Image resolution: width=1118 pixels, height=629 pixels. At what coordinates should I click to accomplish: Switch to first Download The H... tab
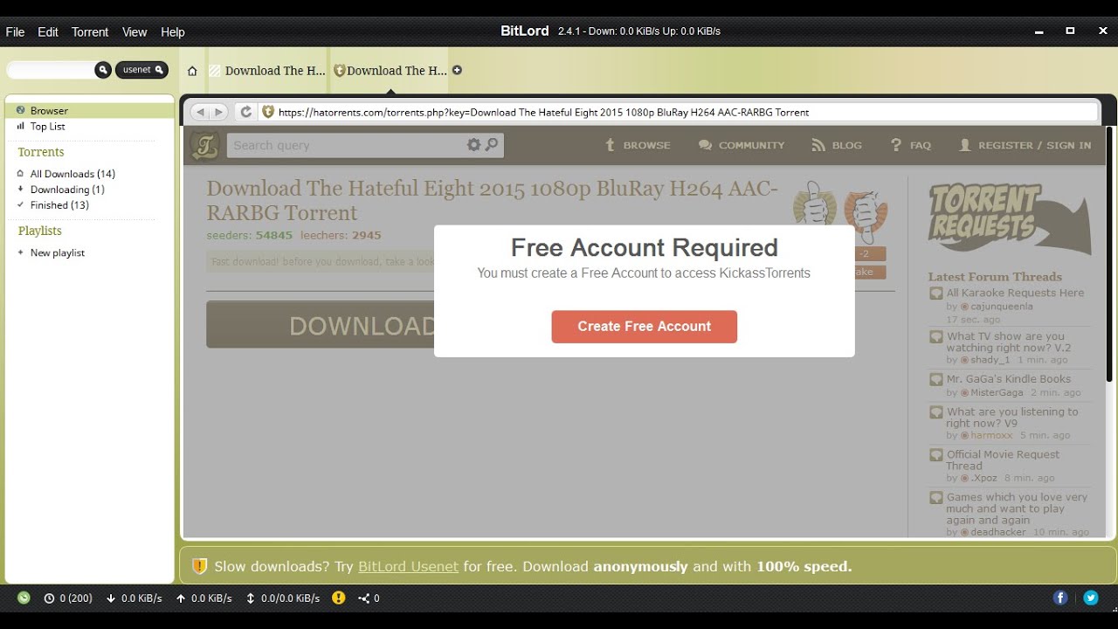click(266, 71)
